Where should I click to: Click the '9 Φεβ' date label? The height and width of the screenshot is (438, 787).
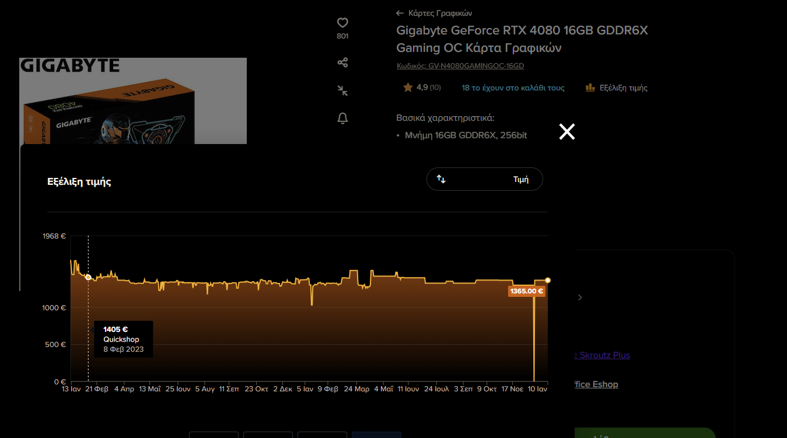coord(328,388)
